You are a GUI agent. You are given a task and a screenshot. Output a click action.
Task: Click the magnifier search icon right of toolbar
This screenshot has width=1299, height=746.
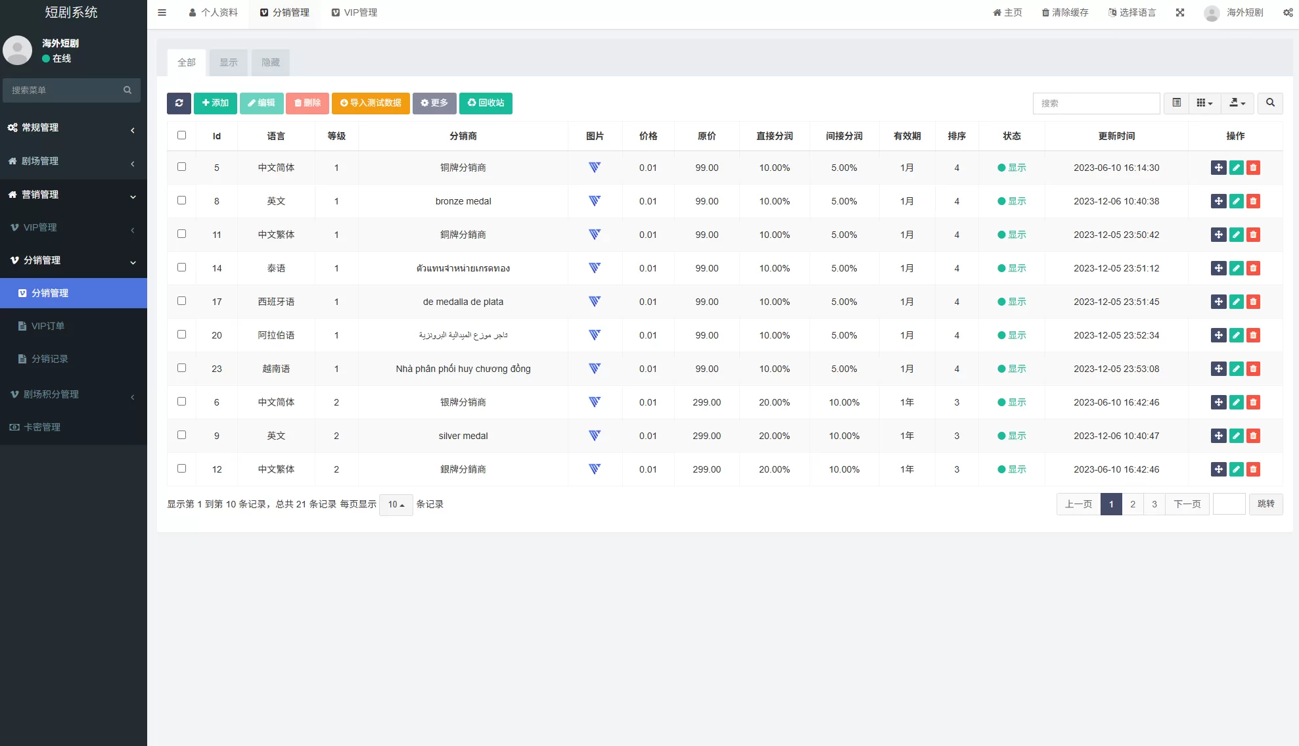[x=1270, y=103]
